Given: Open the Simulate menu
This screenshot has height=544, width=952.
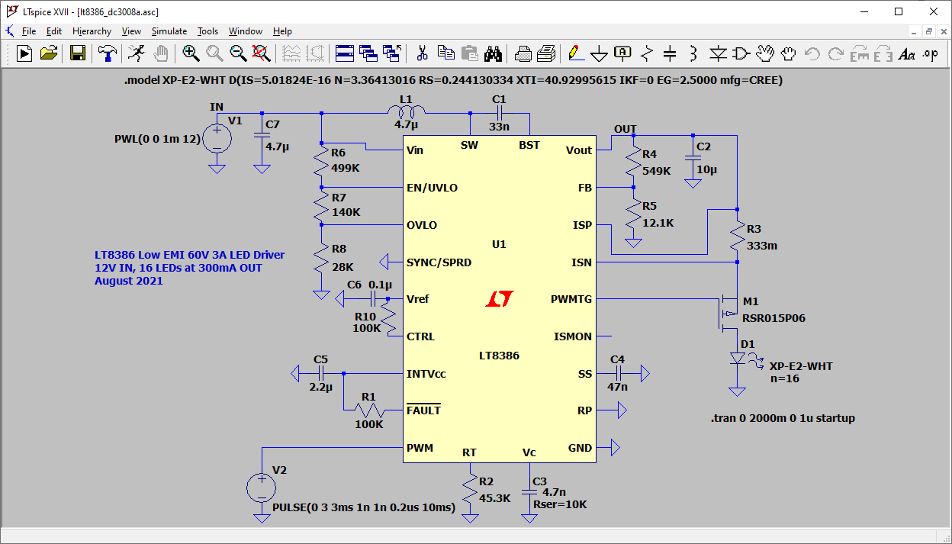Looking at the screenshot, I should pyautogui.click(x=169, y=31).
